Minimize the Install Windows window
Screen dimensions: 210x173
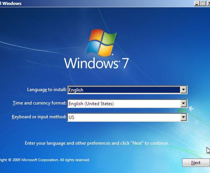[197, 3]
